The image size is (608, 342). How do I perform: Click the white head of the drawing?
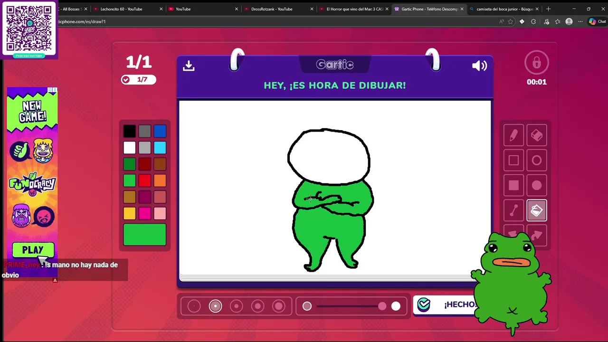tap(329, 158)
